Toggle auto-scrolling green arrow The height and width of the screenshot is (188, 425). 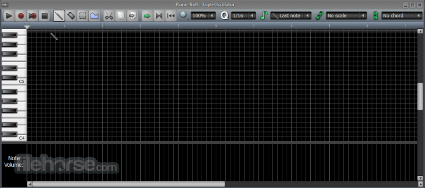(147, 16)
